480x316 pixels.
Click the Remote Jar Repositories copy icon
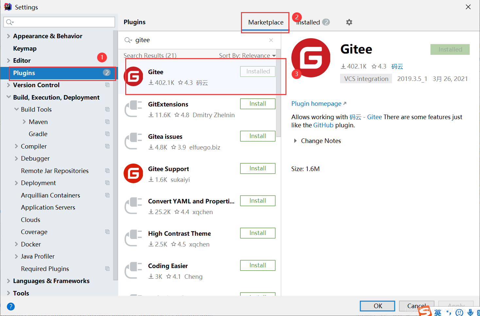click(x=107, y=171)
